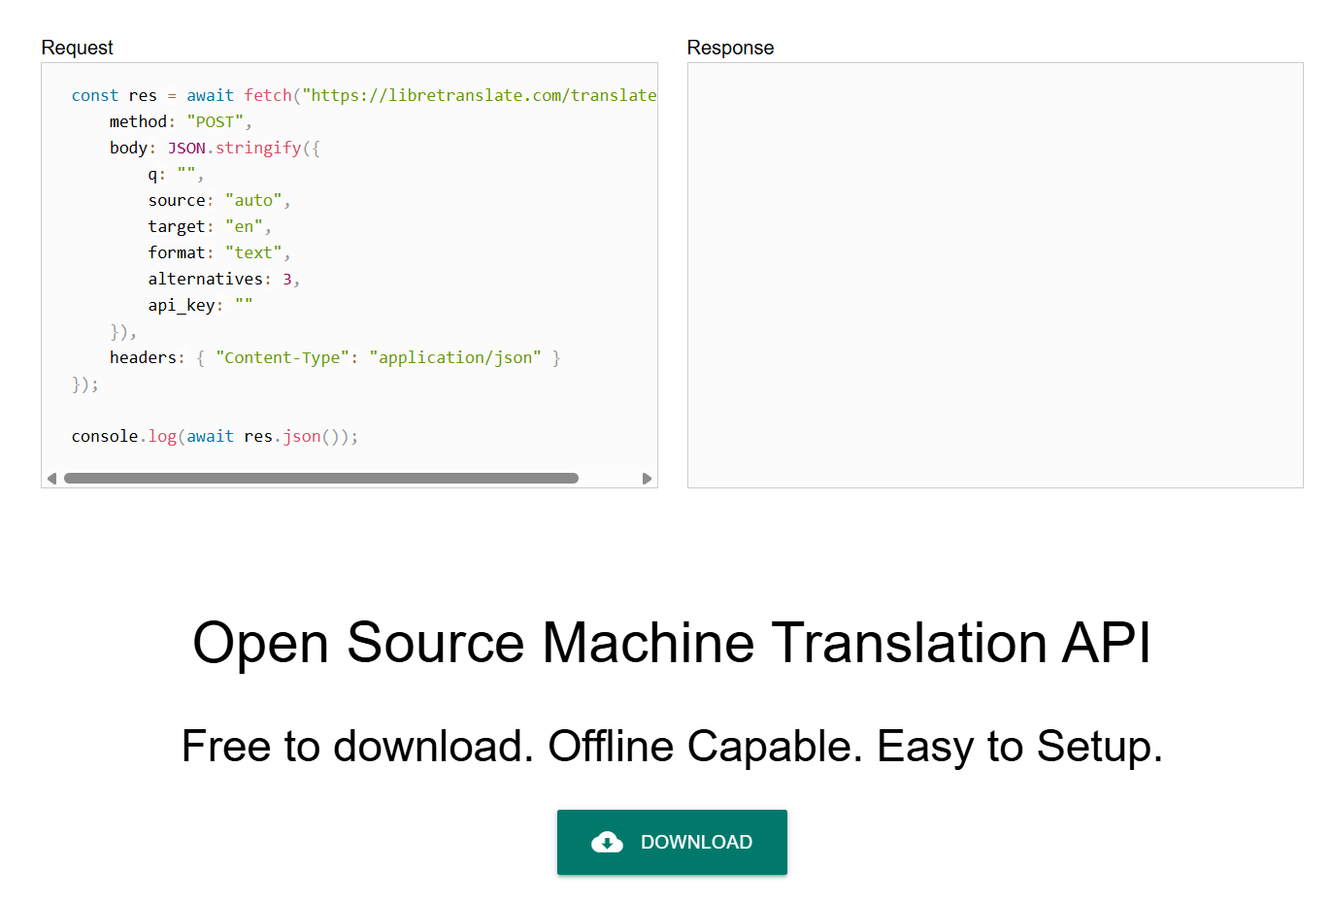Click the libretranslate.com URL in fetch call
Viewport: 1332px width, 902px height.
click(x=480, y=95)
